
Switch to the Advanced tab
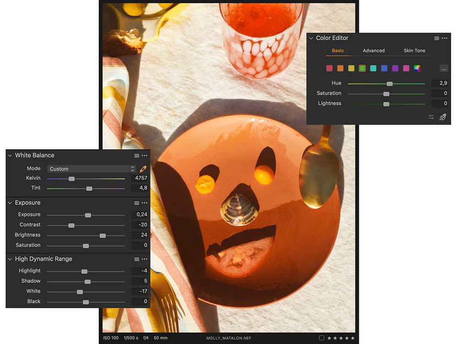374,50
